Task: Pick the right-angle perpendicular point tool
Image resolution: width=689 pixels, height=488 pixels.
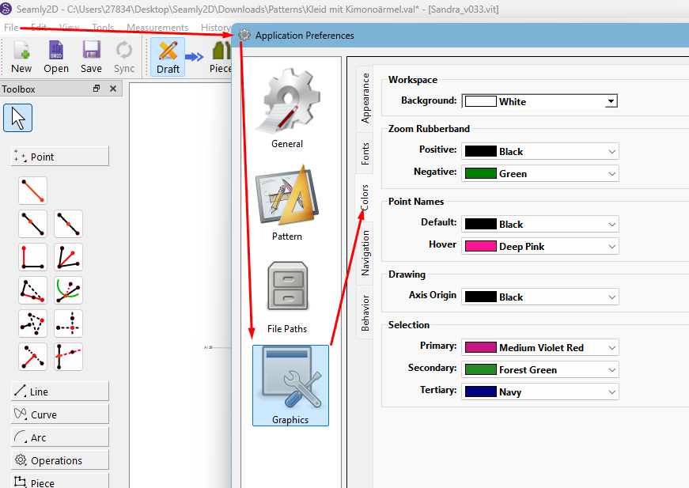Action: pyautogui.click(x=32, y=257)
